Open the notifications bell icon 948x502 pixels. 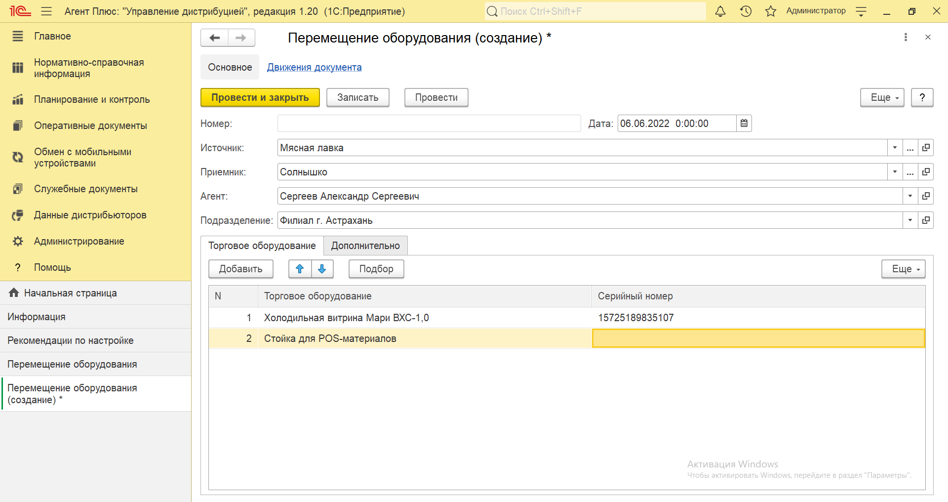(720, 11)
